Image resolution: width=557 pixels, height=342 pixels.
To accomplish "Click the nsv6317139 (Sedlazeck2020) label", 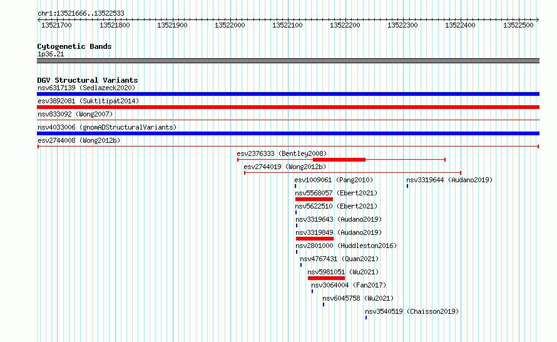I will point(86,88).
